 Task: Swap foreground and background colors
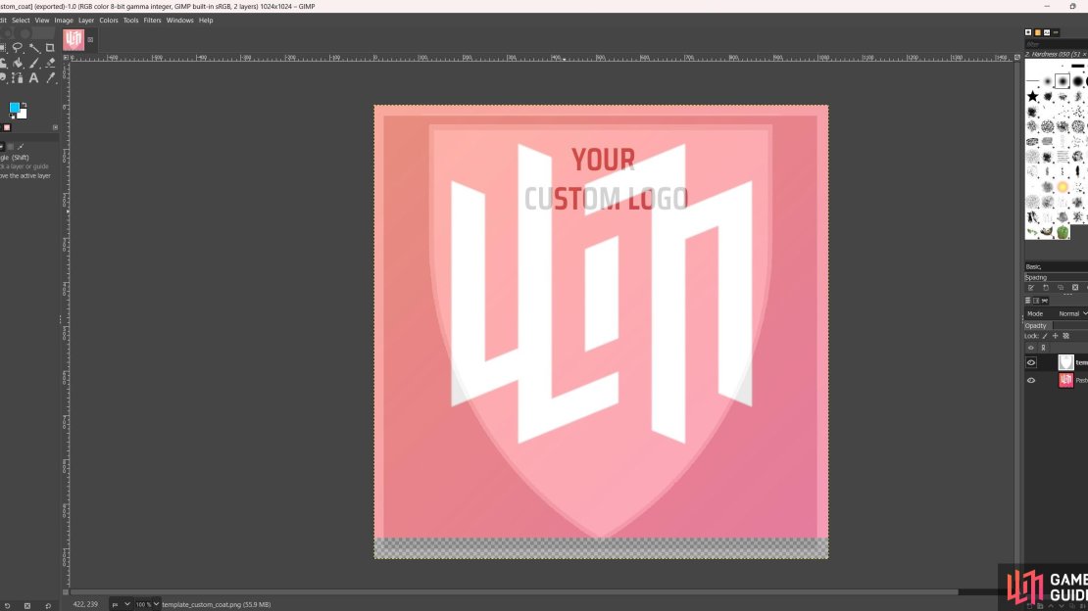click(x=25, y=105)
